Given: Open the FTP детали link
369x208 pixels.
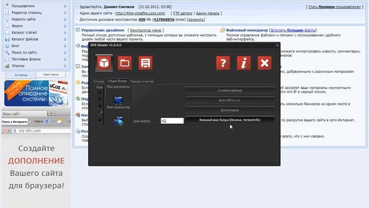Looking at the screenshot, I should [183, 13].
